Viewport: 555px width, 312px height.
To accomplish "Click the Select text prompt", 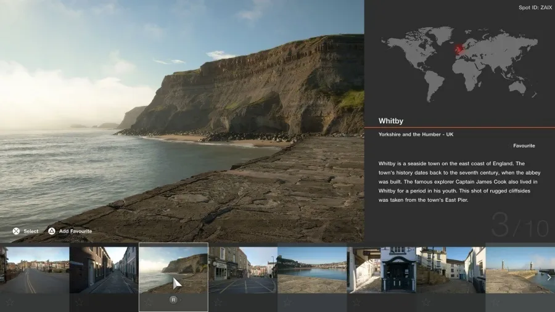I will tap(31, 231).
